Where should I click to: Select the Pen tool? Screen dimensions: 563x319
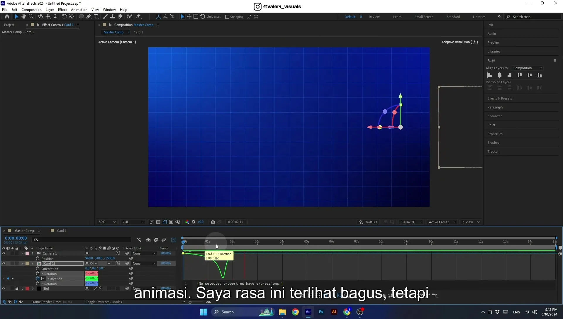(89, 17)
